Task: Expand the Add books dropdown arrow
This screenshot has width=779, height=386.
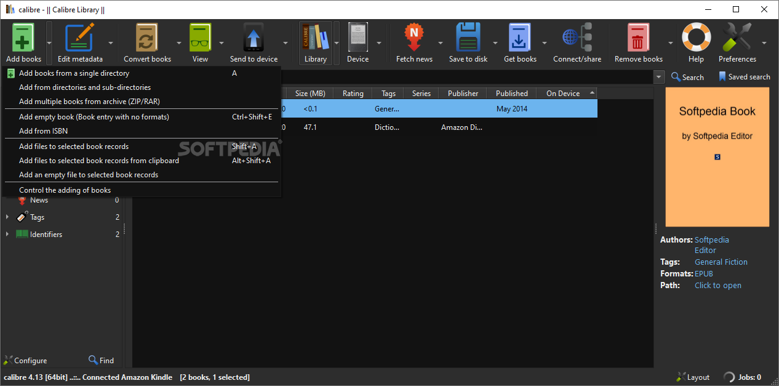Action: tap(49, 43)
